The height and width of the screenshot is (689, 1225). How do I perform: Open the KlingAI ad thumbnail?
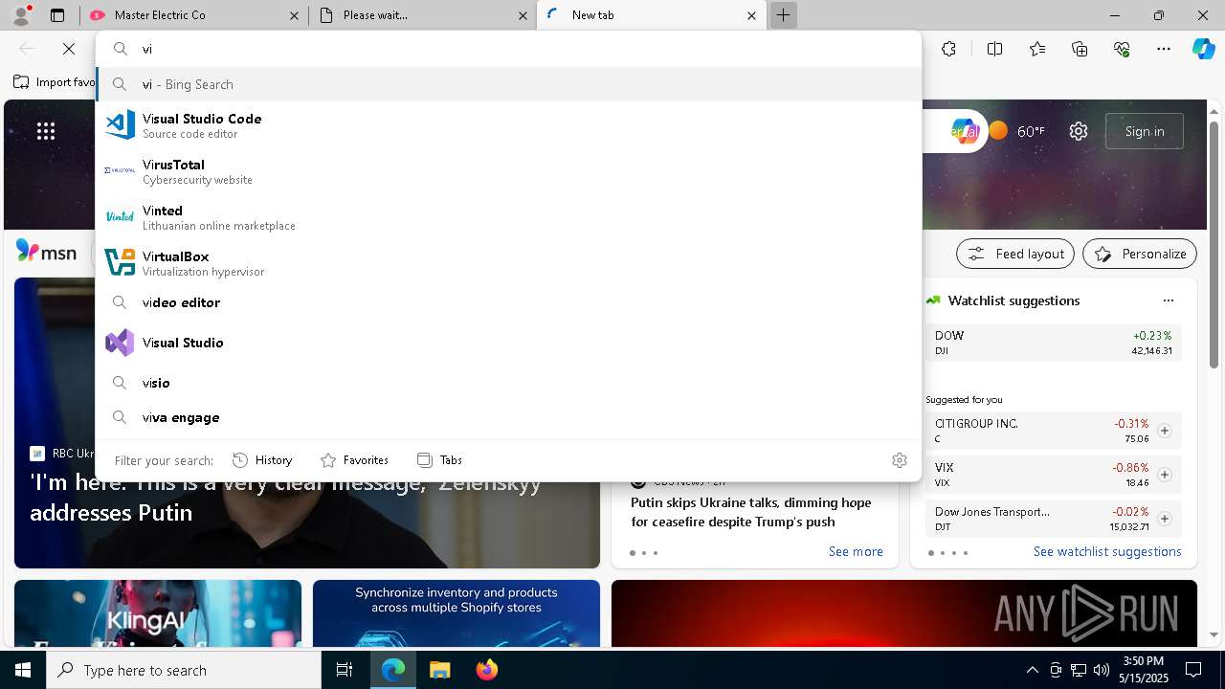coord(158,613)
